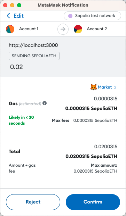Reject the transaction

(x=33, y=202)
